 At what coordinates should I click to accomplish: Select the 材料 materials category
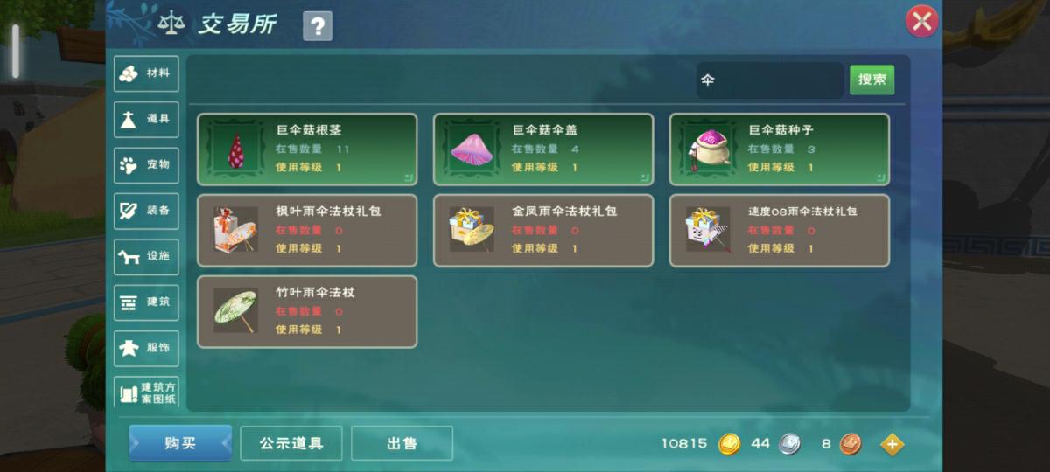pos(146,73)
